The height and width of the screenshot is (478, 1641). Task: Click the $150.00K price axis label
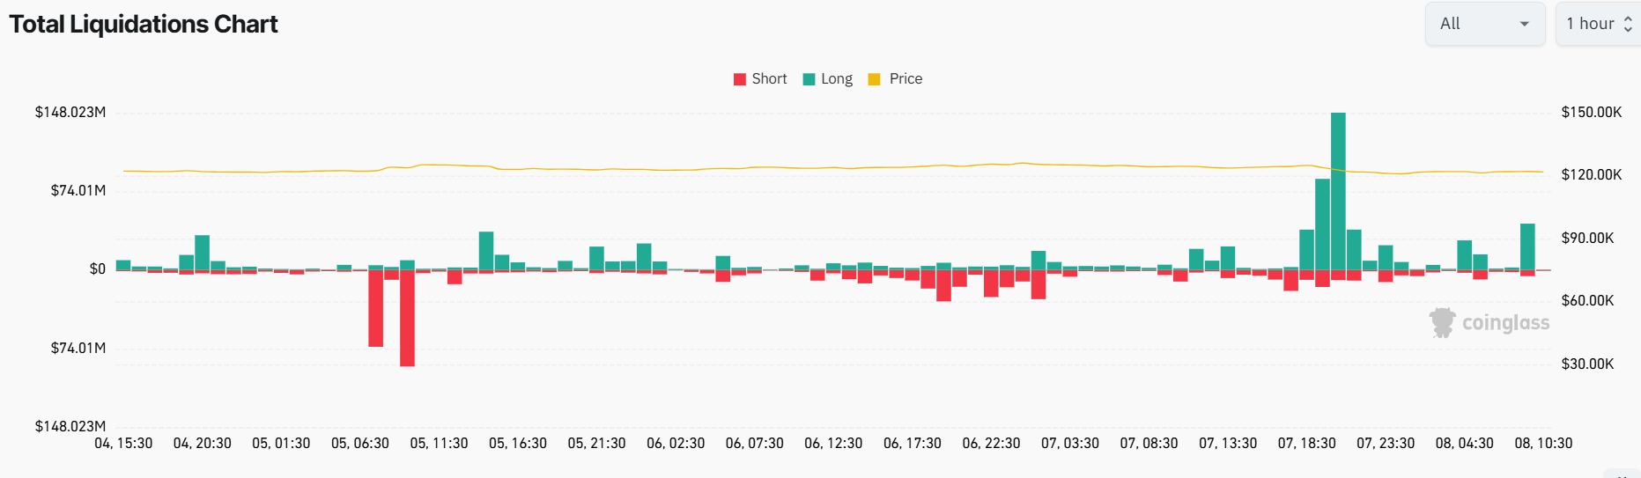coord(1591,113)
